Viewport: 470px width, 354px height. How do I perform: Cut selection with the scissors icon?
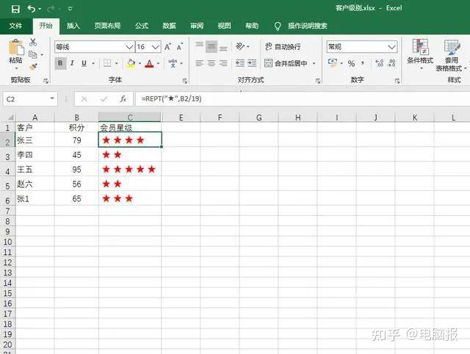pos(33,42)
